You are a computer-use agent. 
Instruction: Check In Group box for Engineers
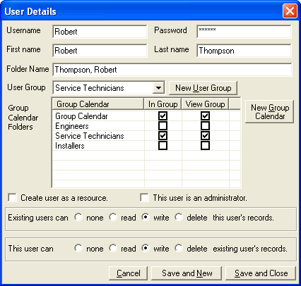point(163,126)
